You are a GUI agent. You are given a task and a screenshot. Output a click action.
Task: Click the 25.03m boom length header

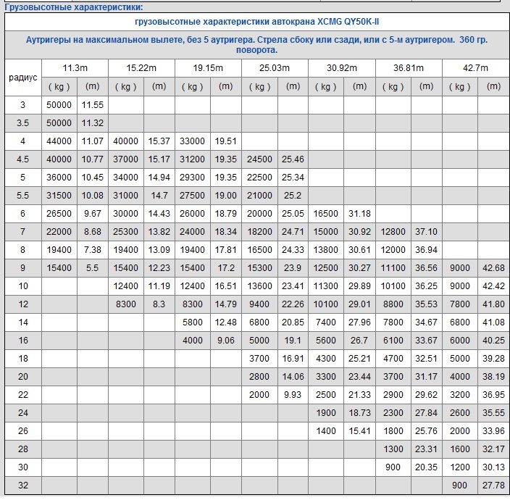click(275, 68)
